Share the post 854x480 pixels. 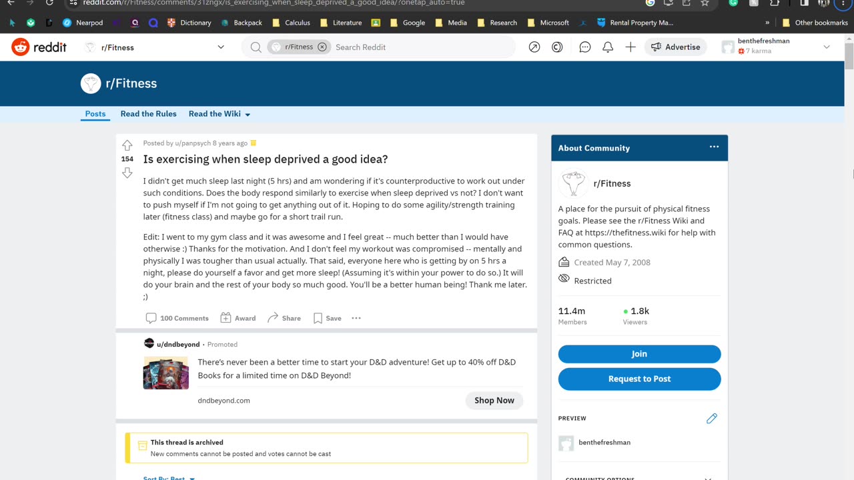coord(284,318)
